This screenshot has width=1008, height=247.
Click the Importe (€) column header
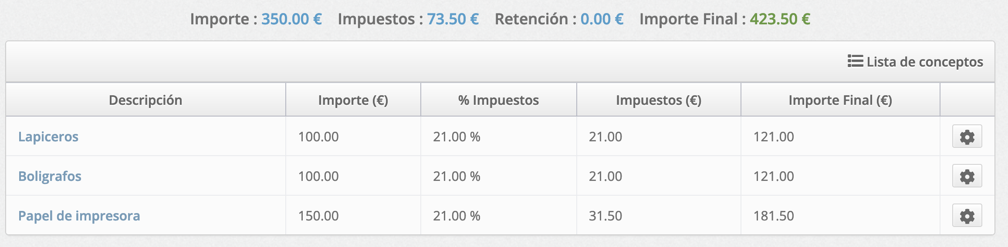click(x=353, y=100)
